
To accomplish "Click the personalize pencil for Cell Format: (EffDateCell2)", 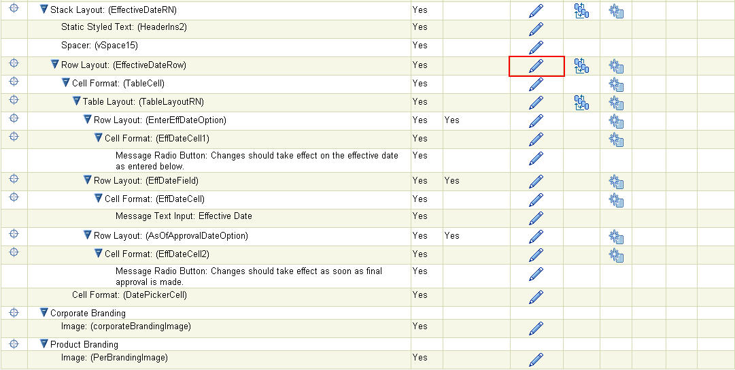I will click(536, 255).
